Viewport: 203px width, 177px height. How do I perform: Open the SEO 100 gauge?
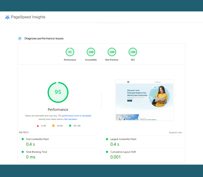[132, 52]
